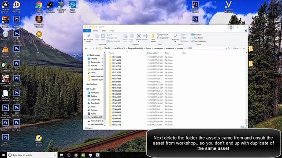The image size is (282, 158).
Task: Click Paste shortcut in the ribbon
Action: tap(113, 41)
